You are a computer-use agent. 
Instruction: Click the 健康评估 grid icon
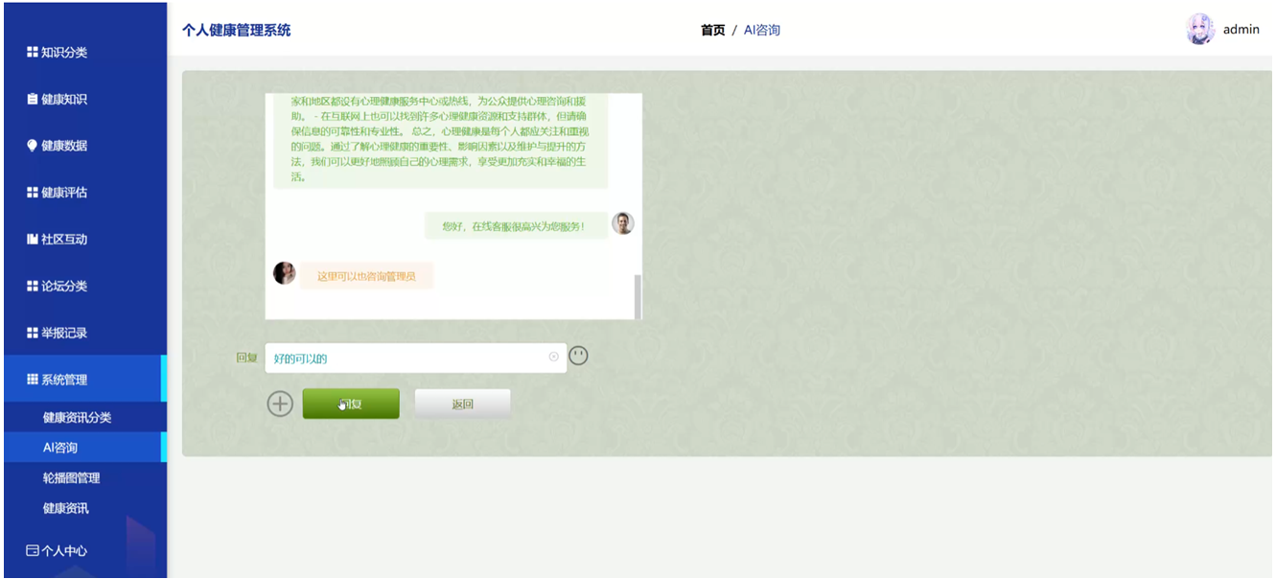point(33,193)
